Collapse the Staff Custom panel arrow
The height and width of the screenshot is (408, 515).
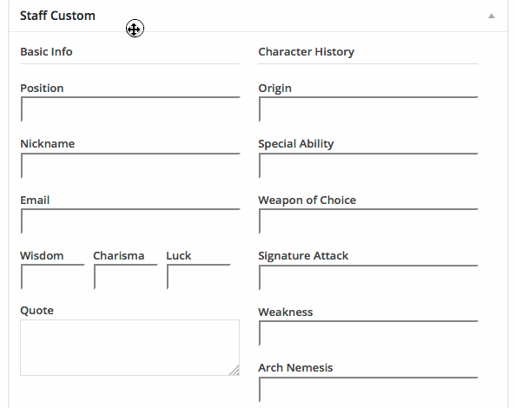click(491, 16)
